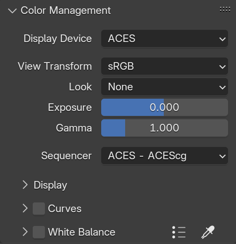Expand the Display subpanel
Image resolution: width=236 pixels, height=244 pixels.
45,185
